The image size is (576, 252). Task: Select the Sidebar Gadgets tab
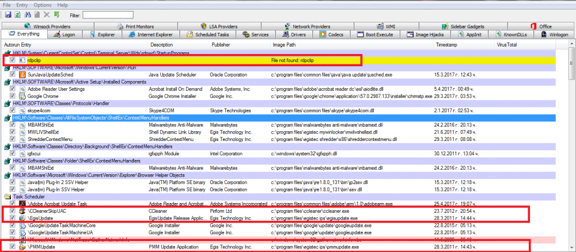pyautogui.click(x=463, y=26)
